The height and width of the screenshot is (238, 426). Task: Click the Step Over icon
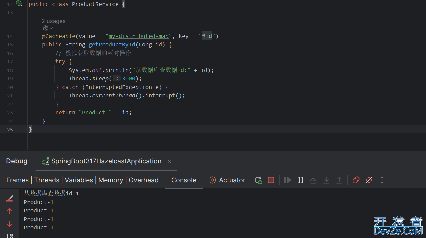[313, 180]
